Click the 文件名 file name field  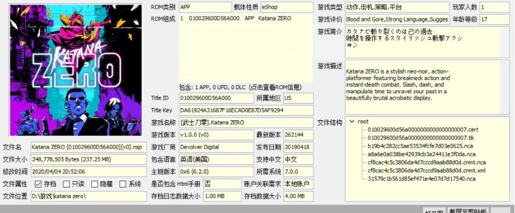(x=89, y=147)
